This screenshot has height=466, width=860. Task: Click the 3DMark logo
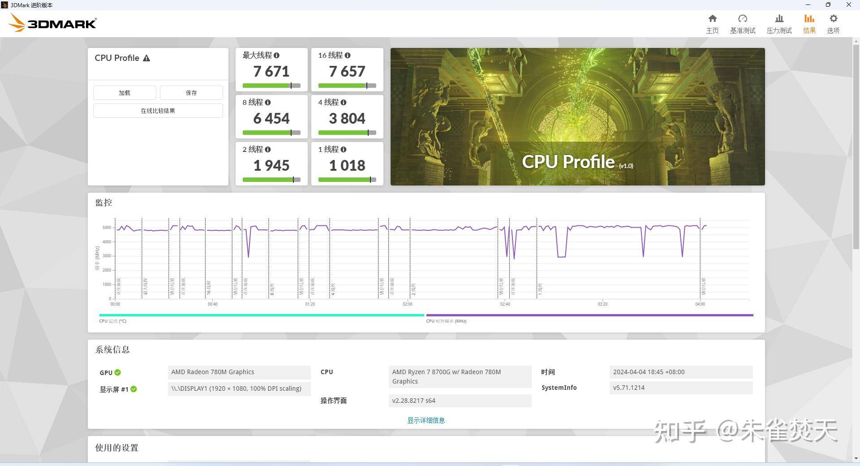(52, 22)
